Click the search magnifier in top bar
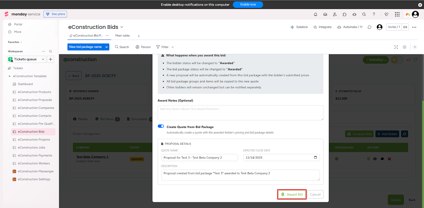 [364, 15]
